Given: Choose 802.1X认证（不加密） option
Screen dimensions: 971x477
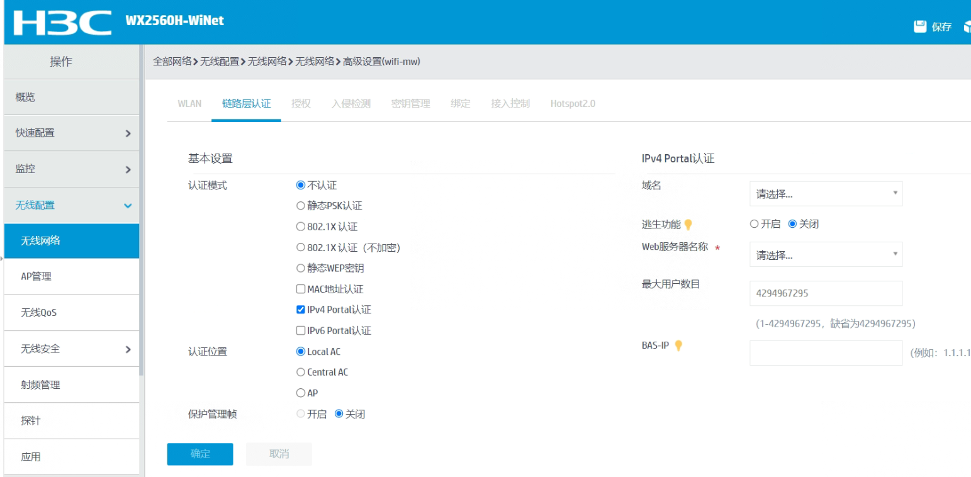Looking at the screenshot, I should [300, 247].
